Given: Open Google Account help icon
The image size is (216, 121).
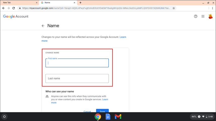Looking at the screenshot, I should pos(196,16).
